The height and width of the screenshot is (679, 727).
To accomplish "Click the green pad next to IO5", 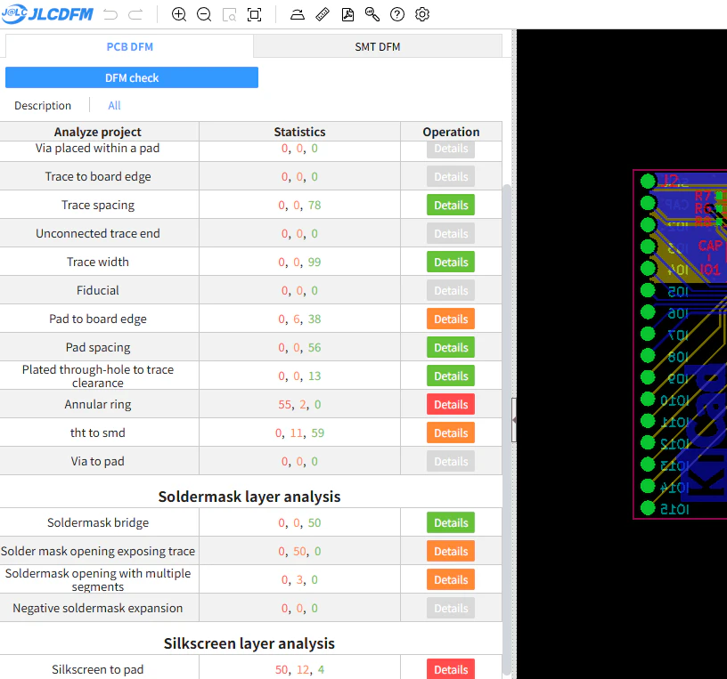I will tap(648, 290).
